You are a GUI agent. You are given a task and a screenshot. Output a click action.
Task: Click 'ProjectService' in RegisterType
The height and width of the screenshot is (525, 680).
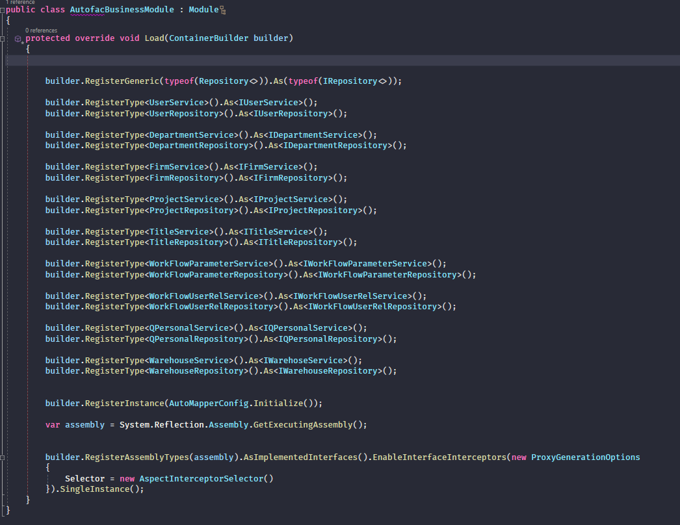pos(184,199)
